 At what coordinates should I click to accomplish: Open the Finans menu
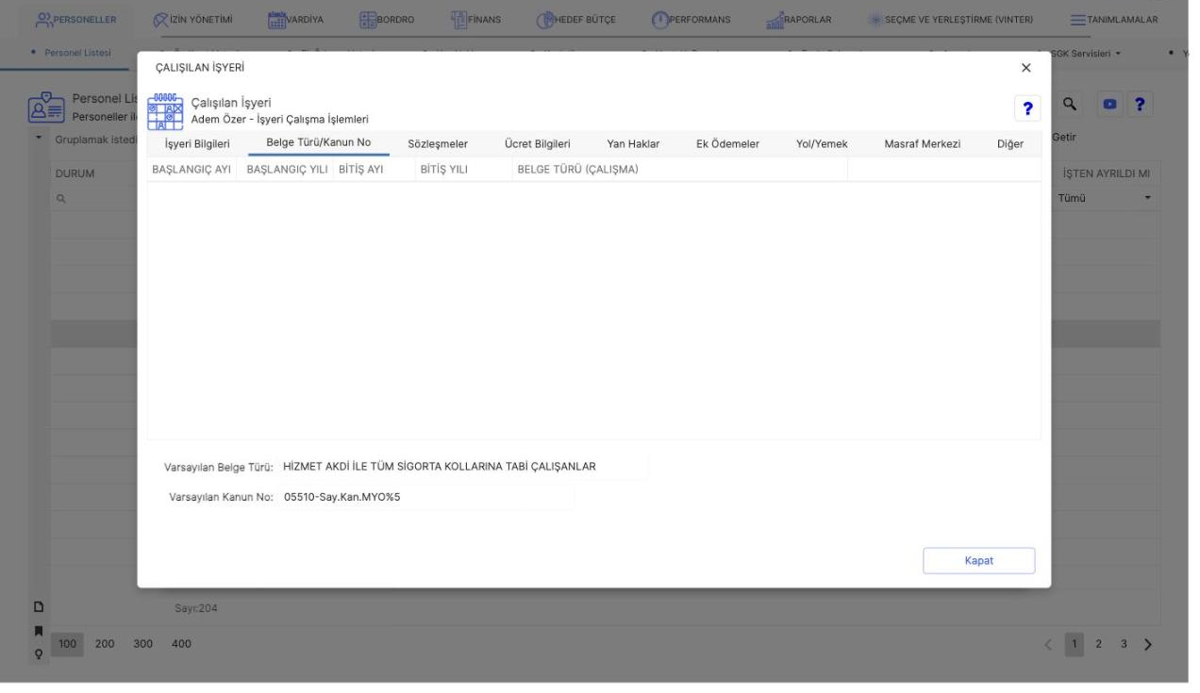475,20
